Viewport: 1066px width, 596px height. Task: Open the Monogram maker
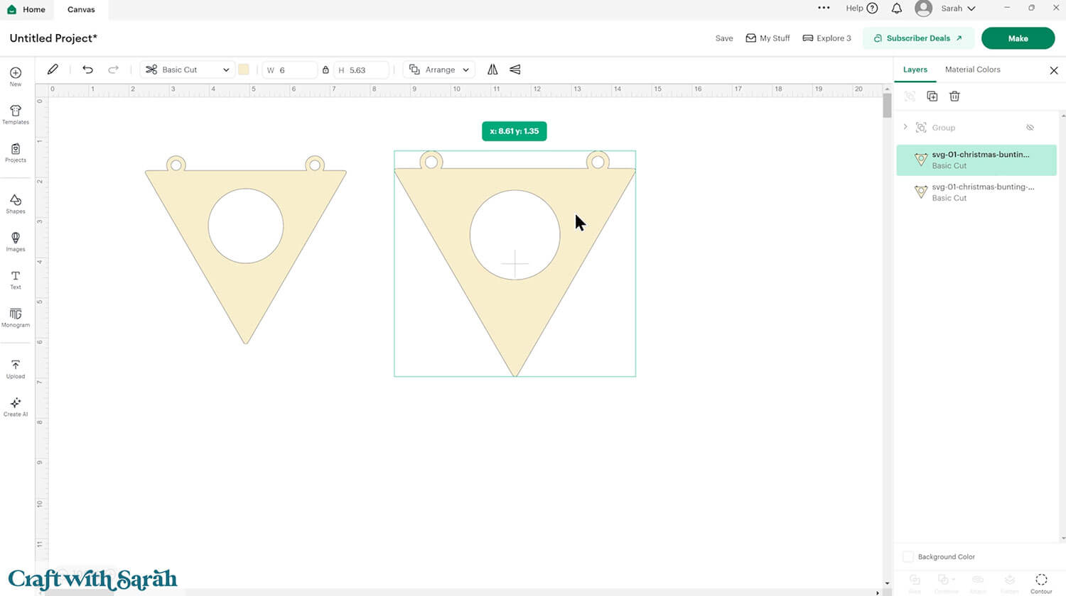point(15,317)
